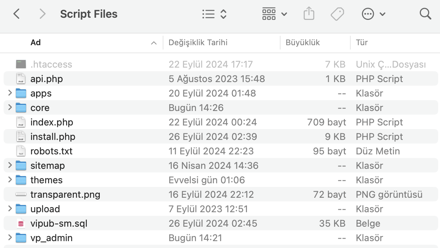The height and width of the screenshot is (248, 440).
Task: Sort by the Tür column header
Action: pos(362,43)
